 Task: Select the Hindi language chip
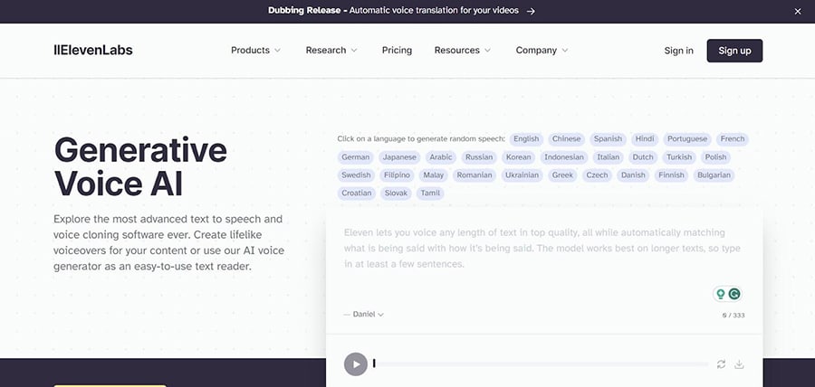[645, 139]
